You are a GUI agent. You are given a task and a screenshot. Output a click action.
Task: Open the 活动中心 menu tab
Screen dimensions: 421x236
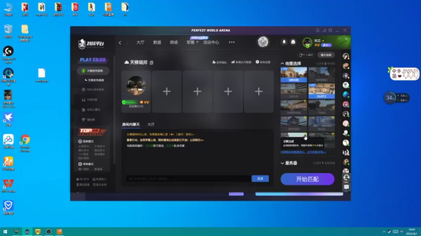pyautogui.click(x=211, y=42)
